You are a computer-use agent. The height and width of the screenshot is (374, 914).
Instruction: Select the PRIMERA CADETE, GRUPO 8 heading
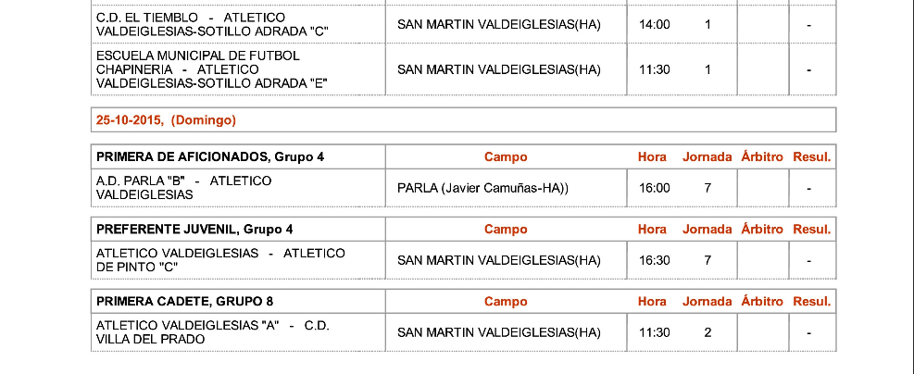[x=185, y=302]
